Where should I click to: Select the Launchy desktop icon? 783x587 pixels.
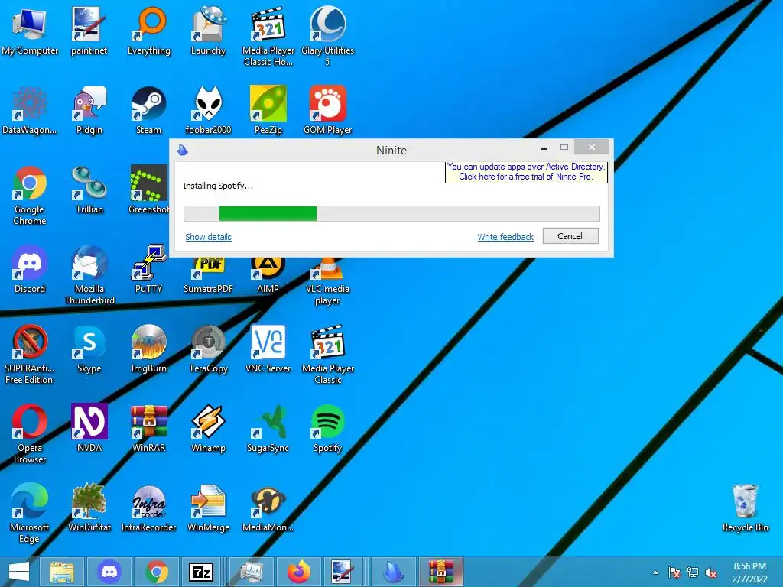tap(208, 31)
